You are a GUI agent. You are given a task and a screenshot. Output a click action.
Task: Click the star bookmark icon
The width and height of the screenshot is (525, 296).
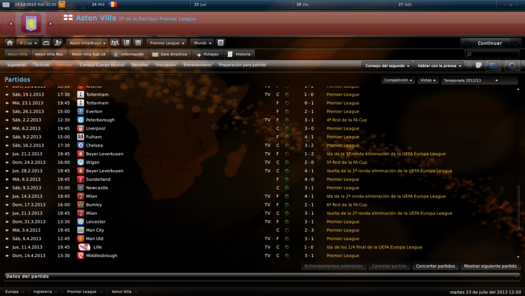(x=470, y=65)
